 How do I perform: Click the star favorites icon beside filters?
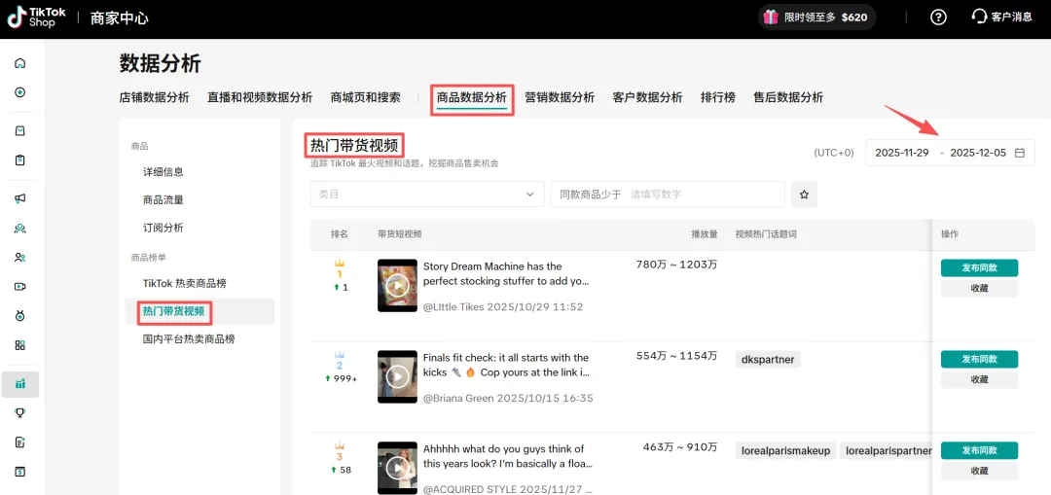click(x=804, y=194)
